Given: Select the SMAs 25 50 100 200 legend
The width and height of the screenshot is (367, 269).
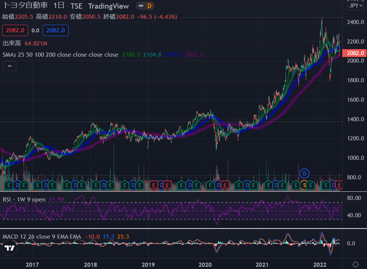Looking at the screenshot, I should point(60,55).
